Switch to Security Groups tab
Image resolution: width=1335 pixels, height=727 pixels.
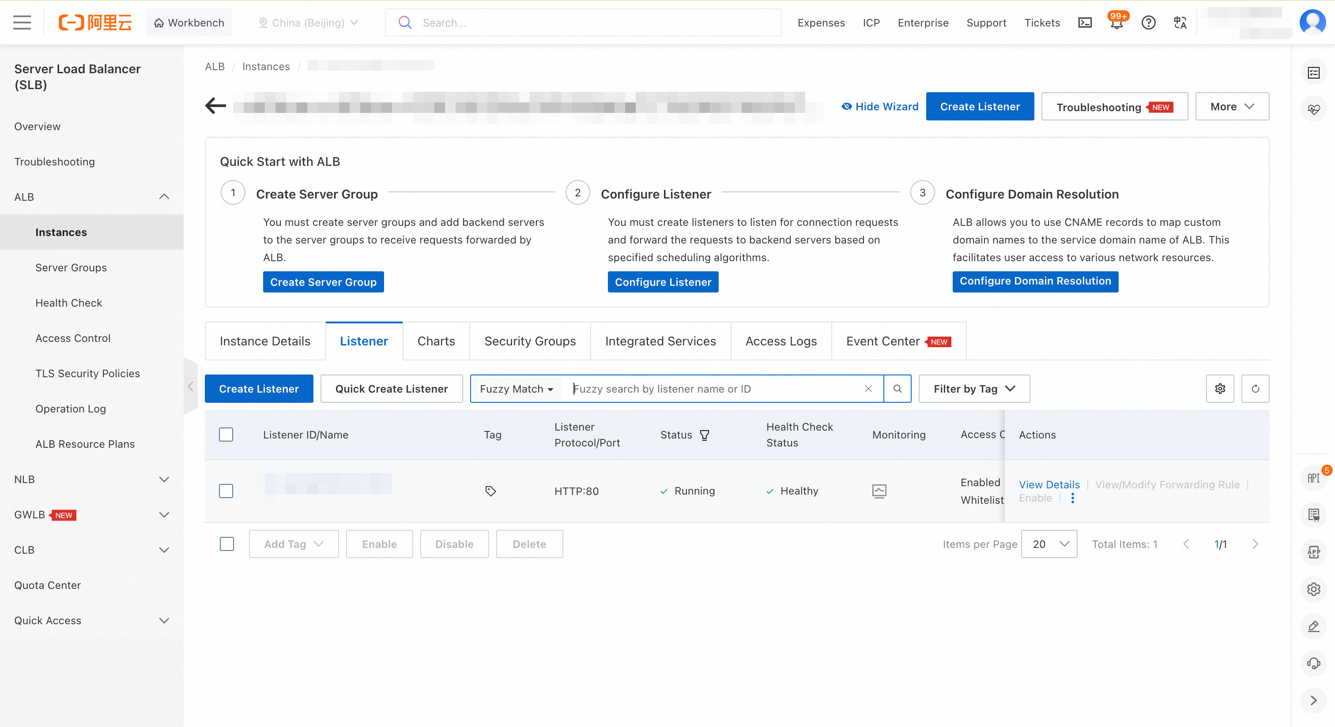pos(530,341)
